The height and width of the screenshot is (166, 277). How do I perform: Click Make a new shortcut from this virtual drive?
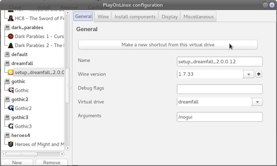click(168, 45)
